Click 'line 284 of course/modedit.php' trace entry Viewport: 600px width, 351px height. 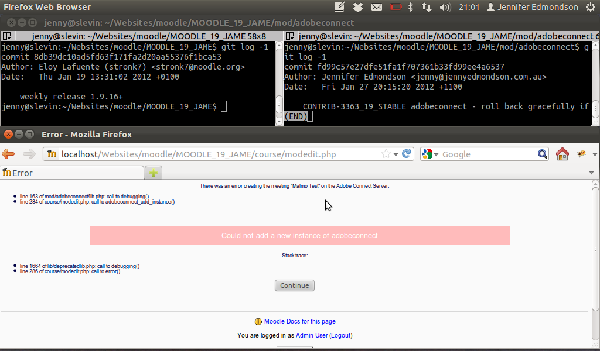pyautogui.click(x=97, y=202)
